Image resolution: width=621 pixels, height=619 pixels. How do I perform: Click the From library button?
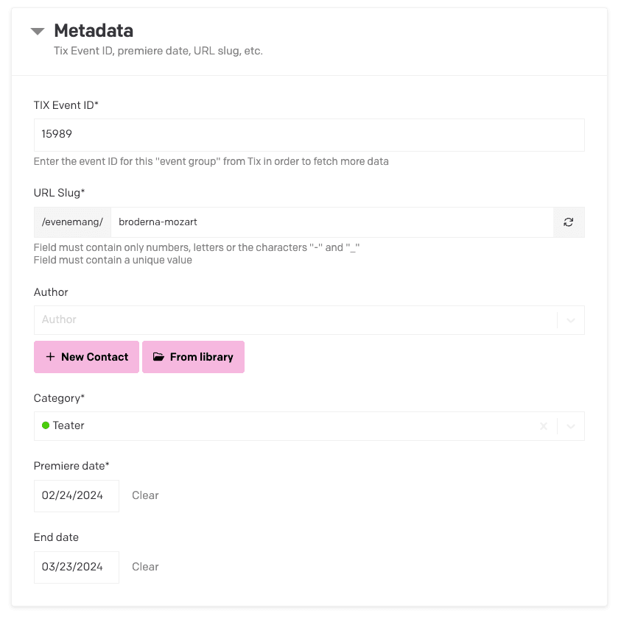pos(193,357)
